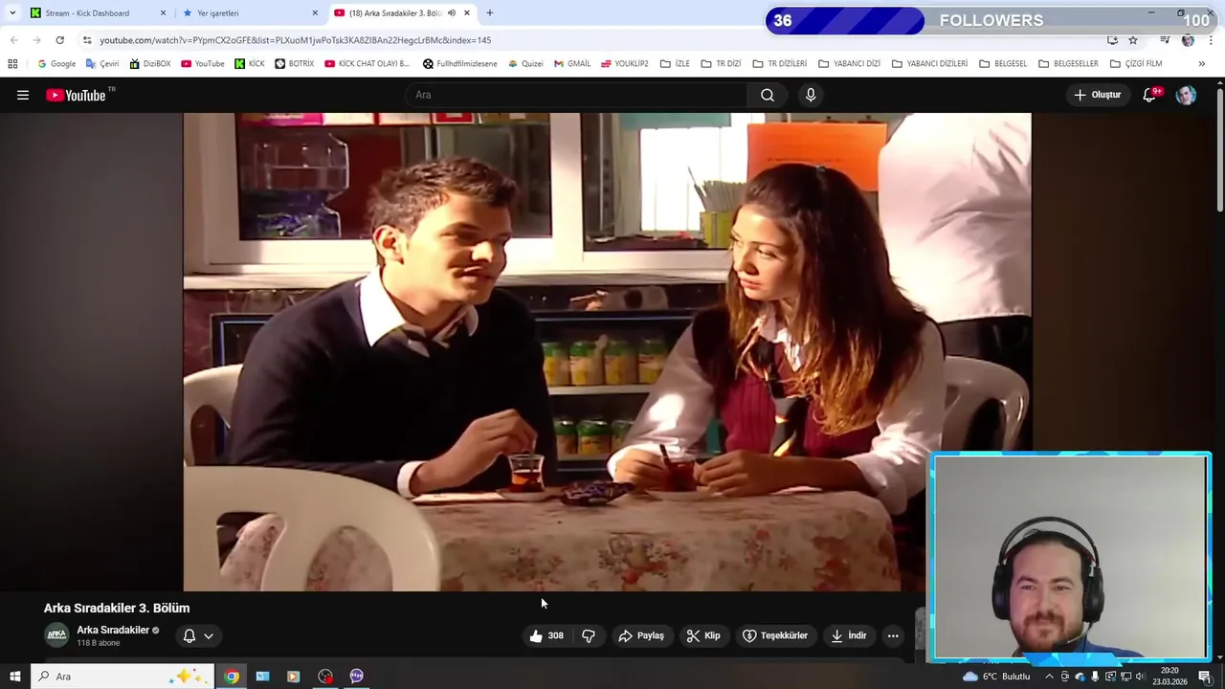Open the account avatar menu
This screenshot has width=1225, height=689.
click(x=1186, y=95)
